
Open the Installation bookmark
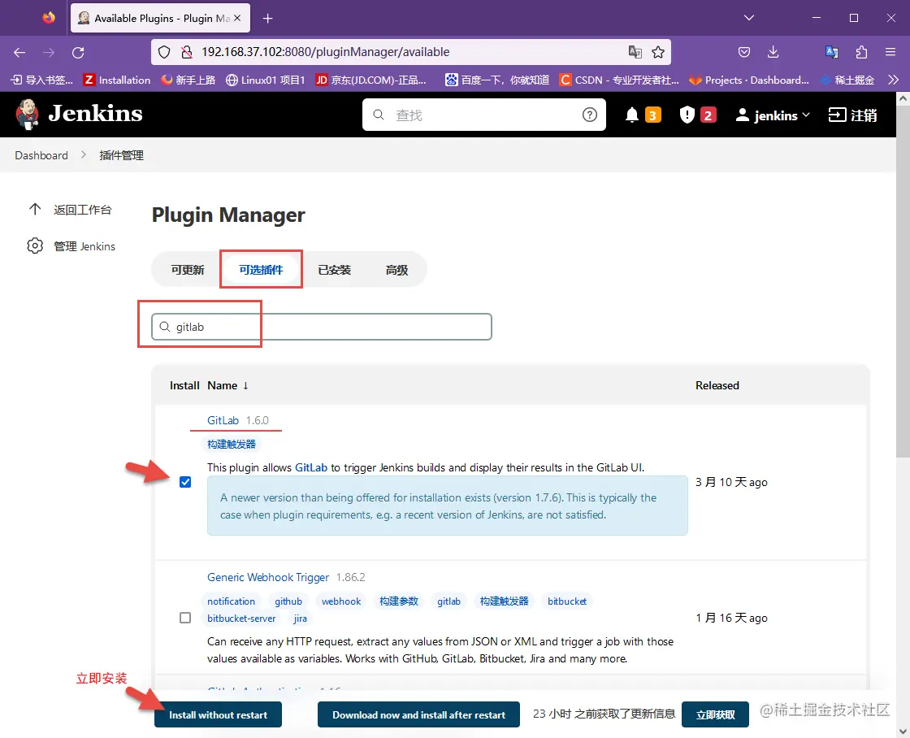coord(117,80)
